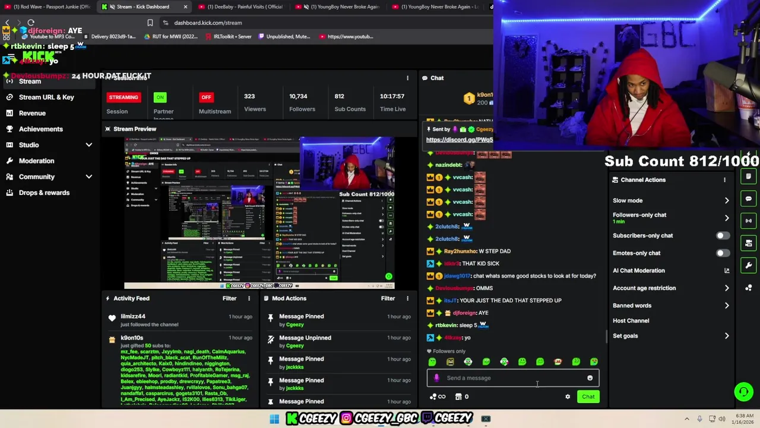Expand Followers-only chat settings
The width and height of the screenshot is (760, 428).
pos(726,218)
